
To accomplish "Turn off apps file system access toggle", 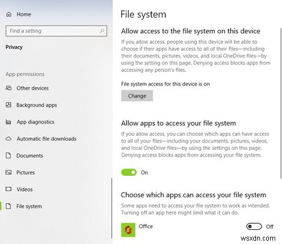I will [129, 172].
